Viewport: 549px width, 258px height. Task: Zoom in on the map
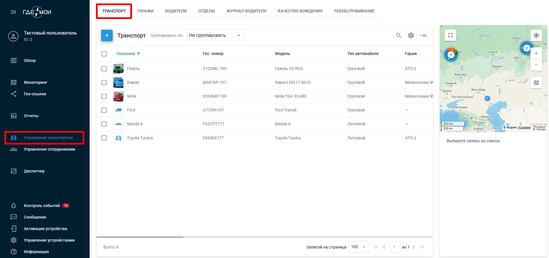(x=536, y=53)
